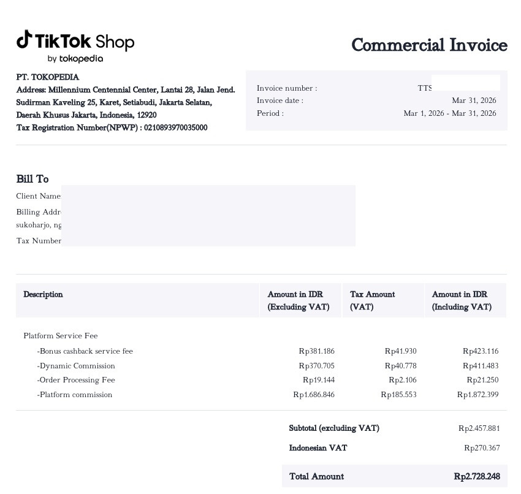Click the Period date range value
Screen dimensions: 521x494
point(450,113)
